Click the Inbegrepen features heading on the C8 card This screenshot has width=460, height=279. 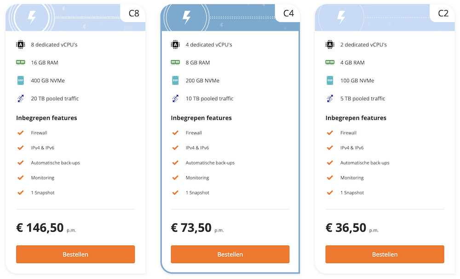click(x=46, y=118)
